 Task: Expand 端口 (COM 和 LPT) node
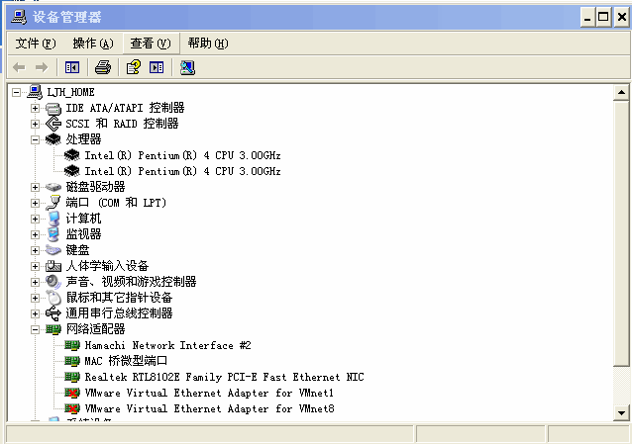click(x=35, y=203)
